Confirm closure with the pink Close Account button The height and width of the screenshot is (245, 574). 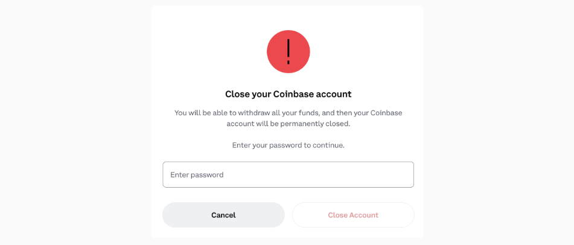(x=353, y=215)
